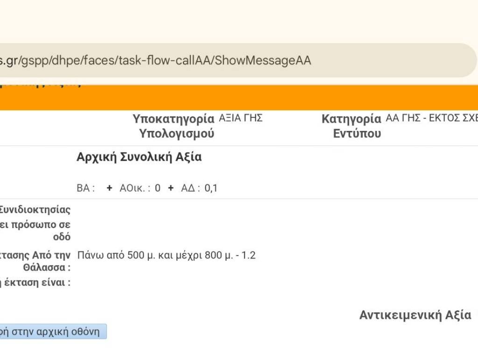Click the ΑΟικ. : label in formula

click(135, 188)
